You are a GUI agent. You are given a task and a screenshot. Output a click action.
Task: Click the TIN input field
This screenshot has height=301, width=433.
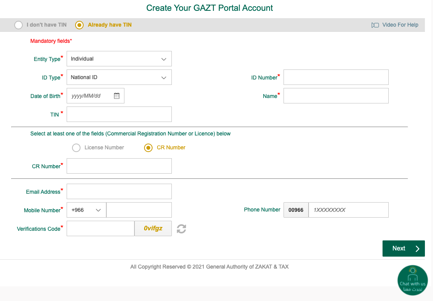tap(119, 114)
